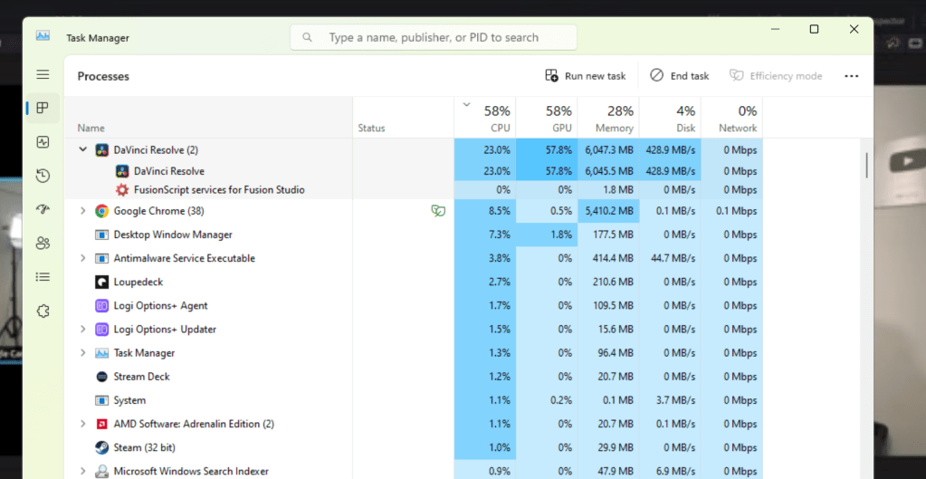
Task: Sort processes by the Disk column
Action: (670, 118)
